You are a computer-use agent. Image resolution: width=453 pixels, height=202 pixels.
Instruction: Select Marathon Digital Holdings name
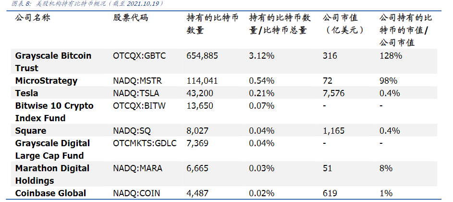[52, 175]
